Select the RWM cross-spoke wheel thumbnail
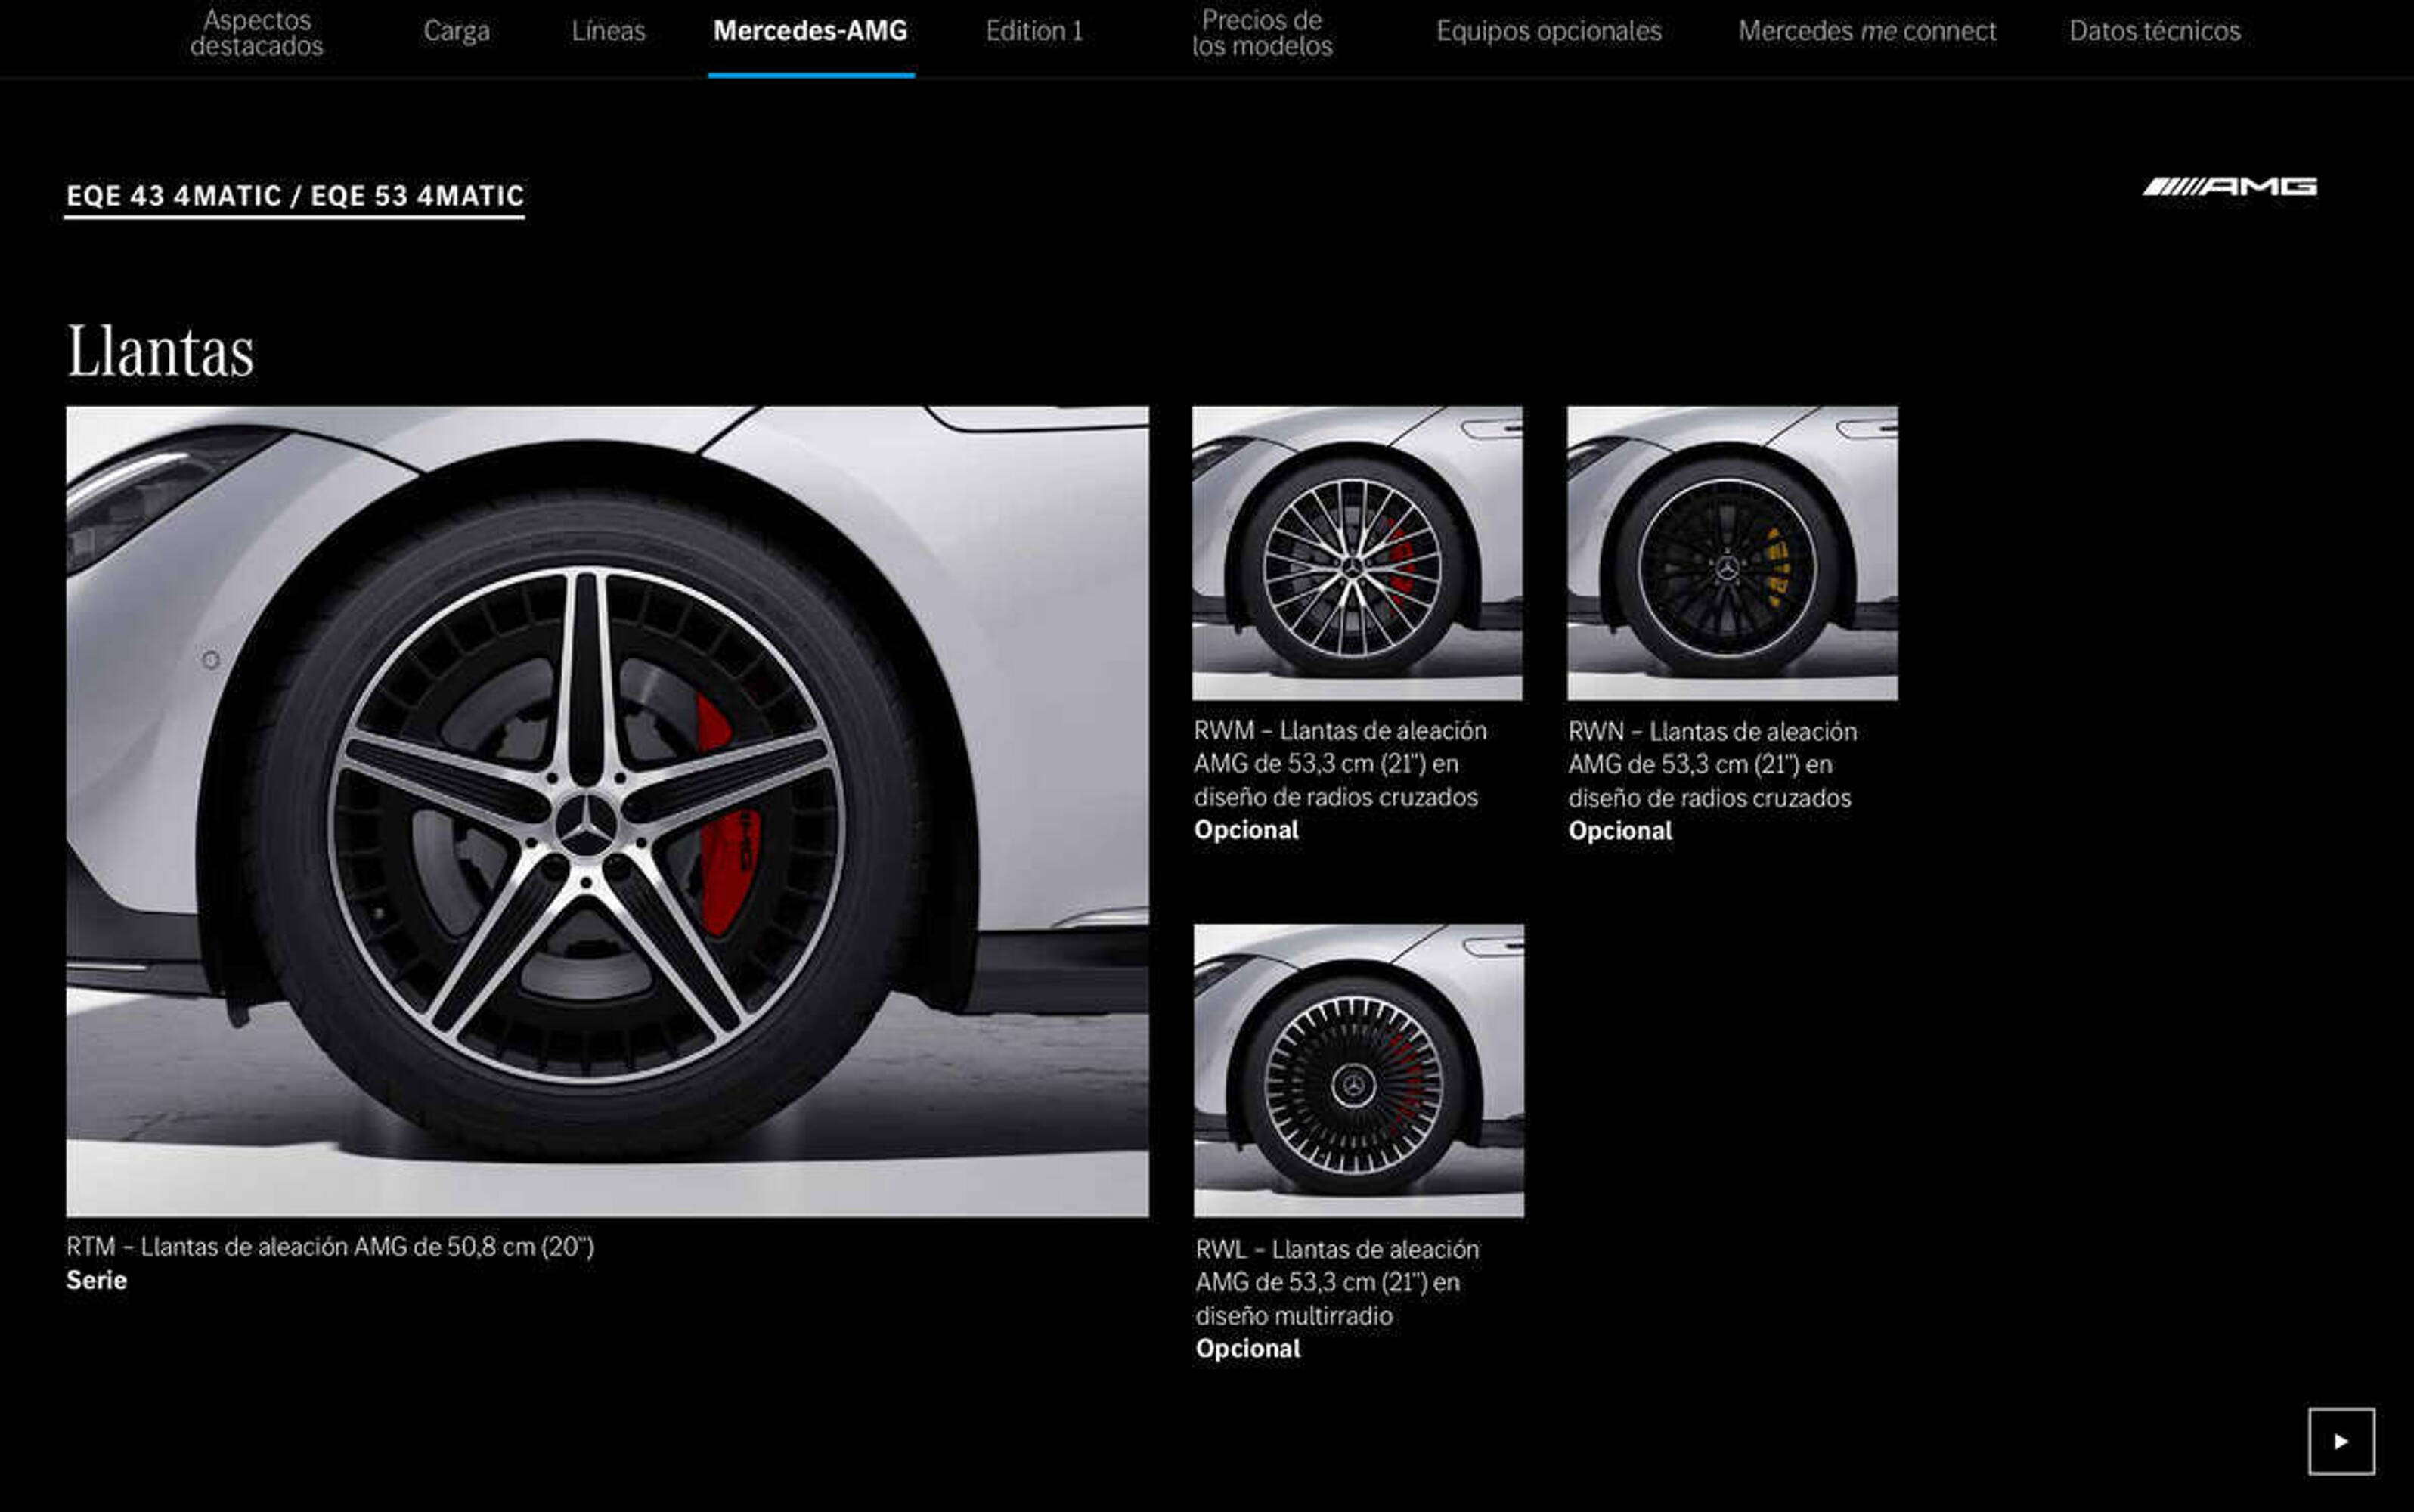Image resolution: width=2414 pixels, height=1512 pixels. pos(1357,553)
